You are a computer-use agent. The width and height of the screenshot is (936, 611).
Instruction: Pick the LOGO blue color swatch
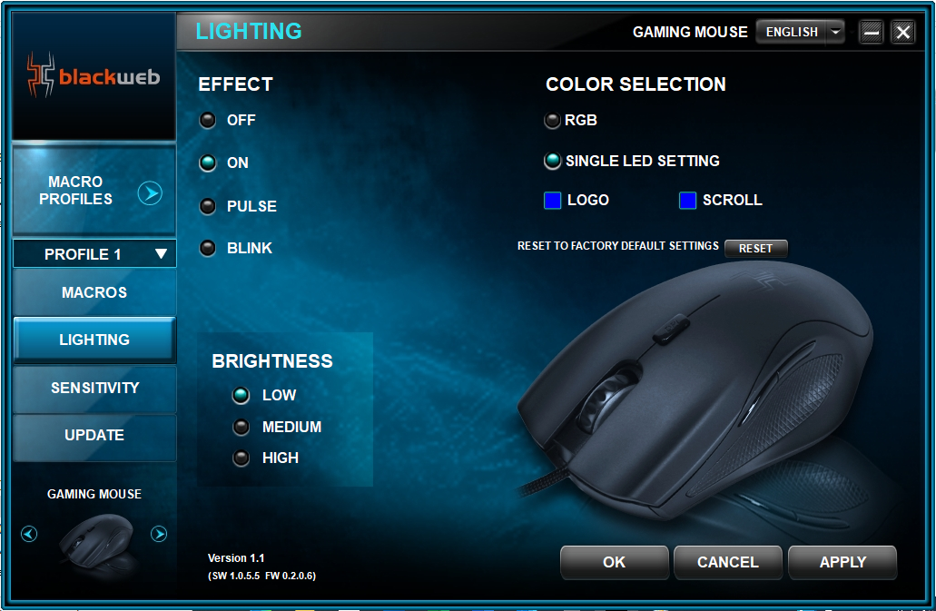553,201
